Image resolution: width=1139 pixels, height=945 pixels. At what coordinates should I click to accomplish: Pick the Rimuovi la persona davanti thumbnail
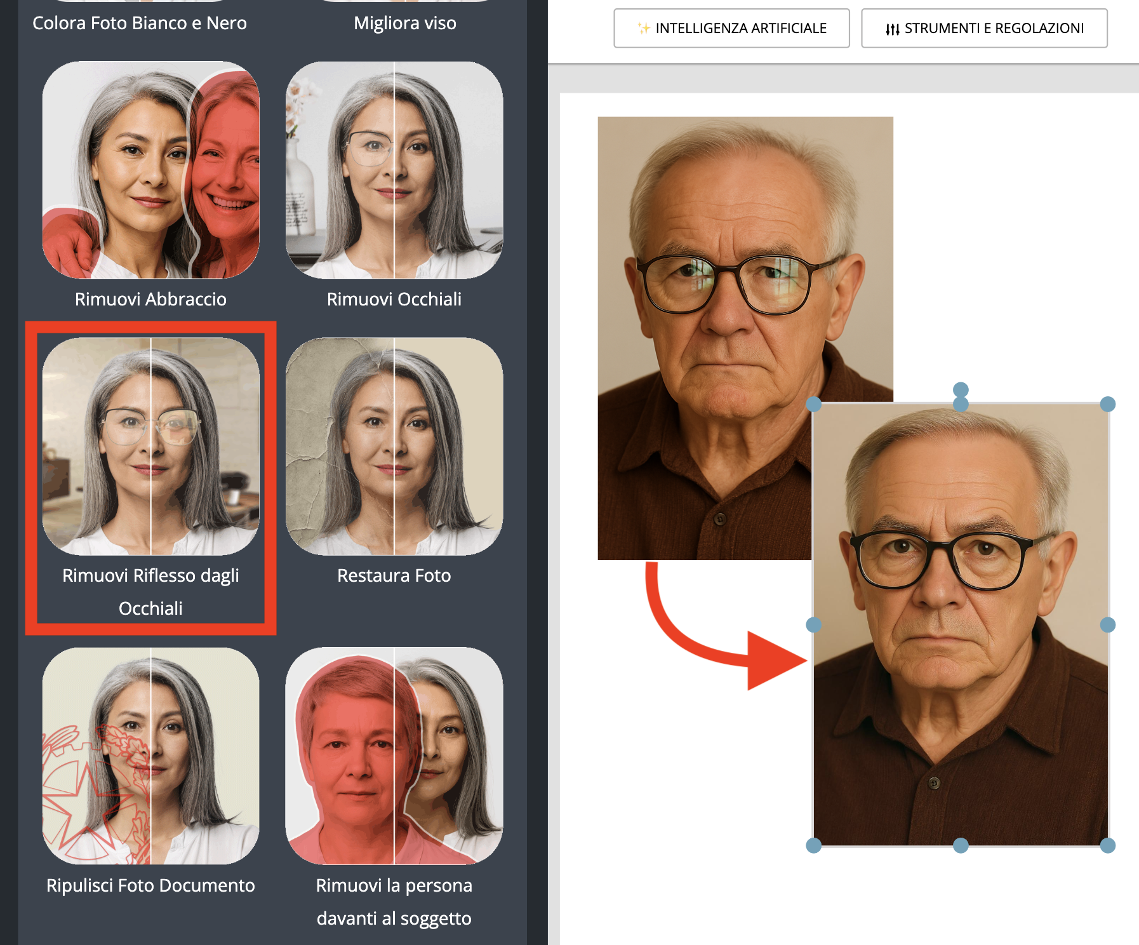(394, 756)
